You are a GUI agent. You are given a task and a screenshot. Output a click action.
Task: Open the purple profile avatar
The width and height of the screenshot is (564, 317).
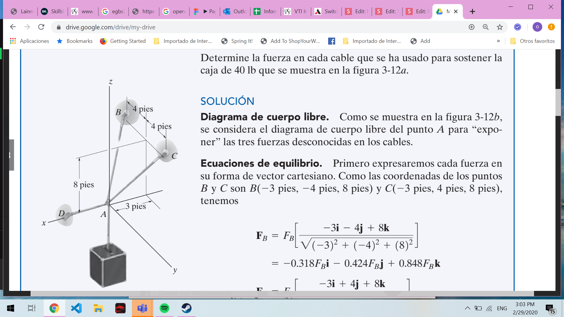(537, 27)
